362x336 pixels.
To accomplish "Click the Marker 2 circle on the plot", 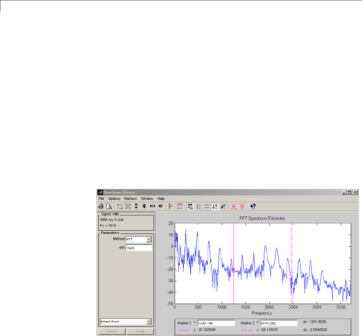I will (292, 274).
